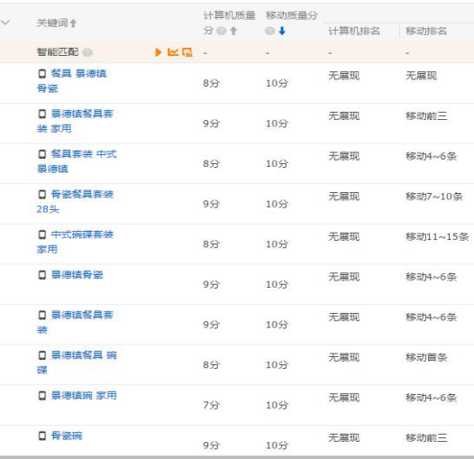Open keyword 骨瓷餐具套装 28头
The height and width of the screenshot is (459, 474).
click(x=75, y=201)
